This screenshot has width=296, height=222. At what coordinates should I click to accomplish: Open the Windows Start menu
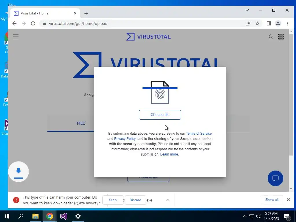(7, 216)
